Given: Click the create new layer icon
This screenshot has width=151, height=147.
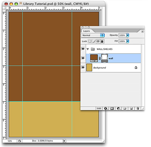Looking at the screenshot, I should (x=131, y=109).
